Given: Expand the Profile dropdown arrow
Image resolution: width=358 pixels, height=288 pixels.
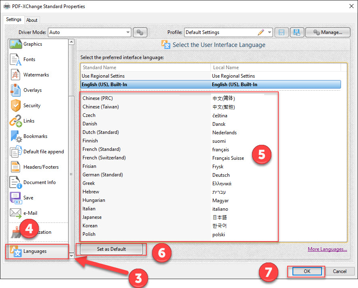Looking at the screenshot, I should click(269, 32).
